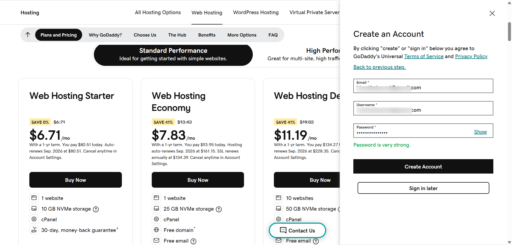Image resolution: width=512 pixels, height=245 pixels.
Task: Go back to previous step link
Action: 379,67
